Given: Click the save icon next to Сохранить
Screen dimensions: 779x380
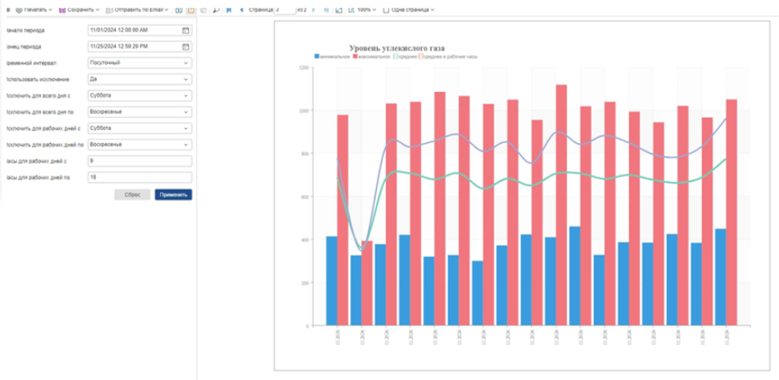Looking at the screenshot, I should click(62, 10).
